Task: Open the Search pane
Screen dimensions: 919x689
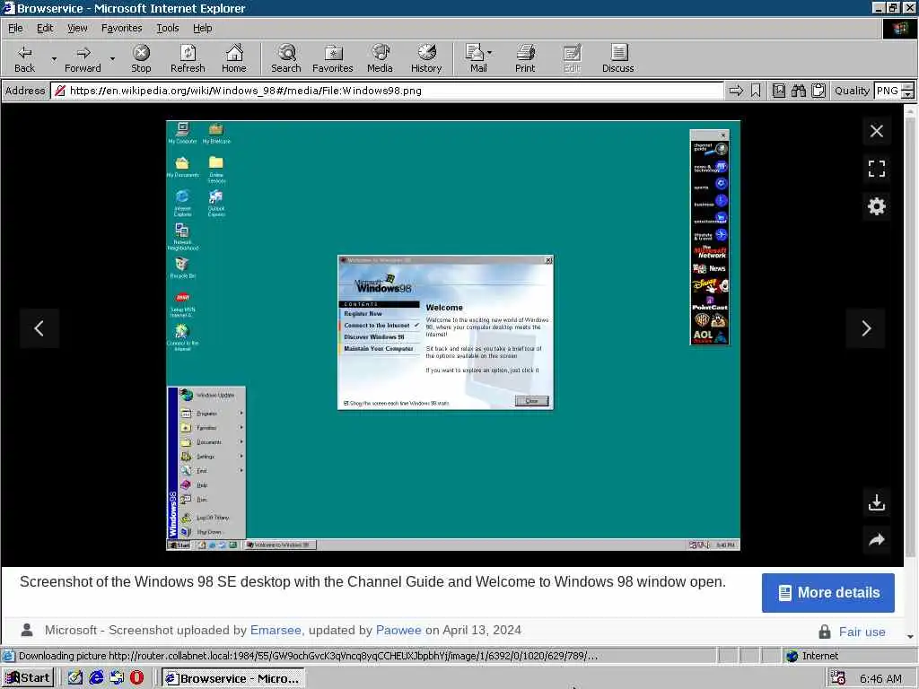Action: pos(286,58)
